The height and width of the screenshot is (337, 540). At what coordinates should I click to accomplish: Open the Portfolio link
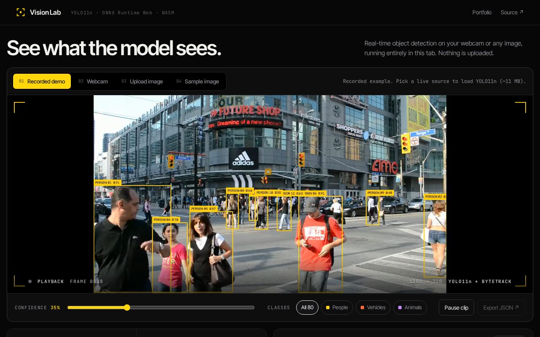(482, 12)
